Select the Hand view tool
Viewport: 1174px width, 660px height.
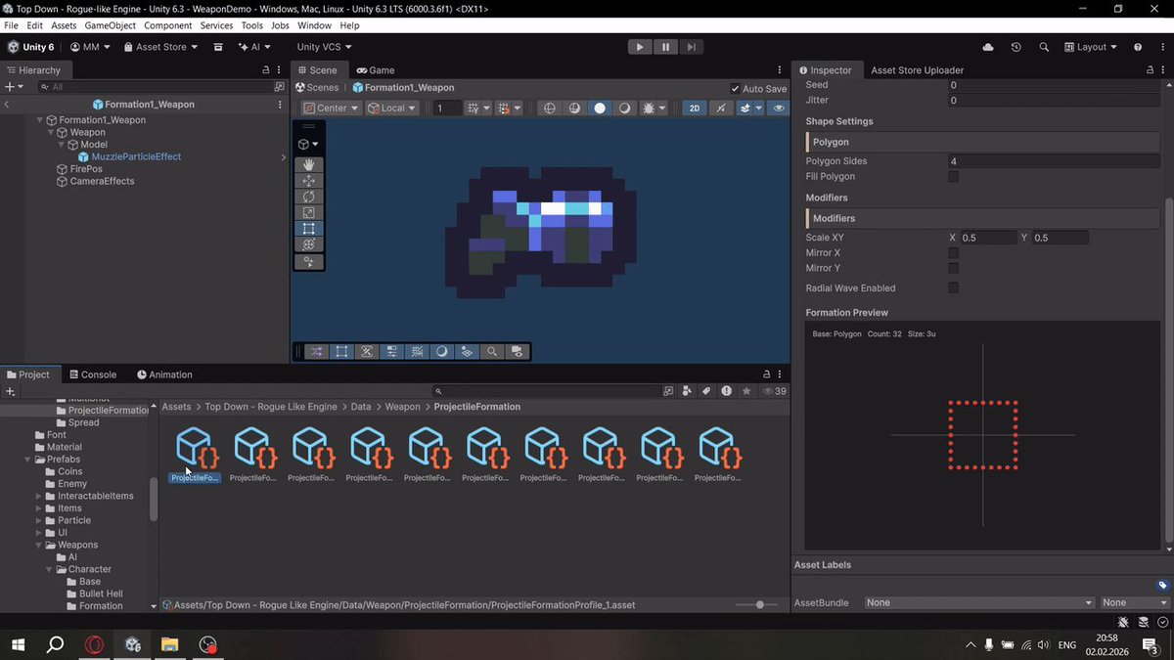click(x=309, y=165)
